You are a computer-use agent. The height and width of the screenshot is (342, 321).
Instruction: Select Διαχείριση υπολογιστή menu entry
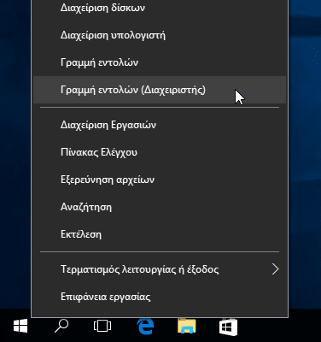click(160, 35)
